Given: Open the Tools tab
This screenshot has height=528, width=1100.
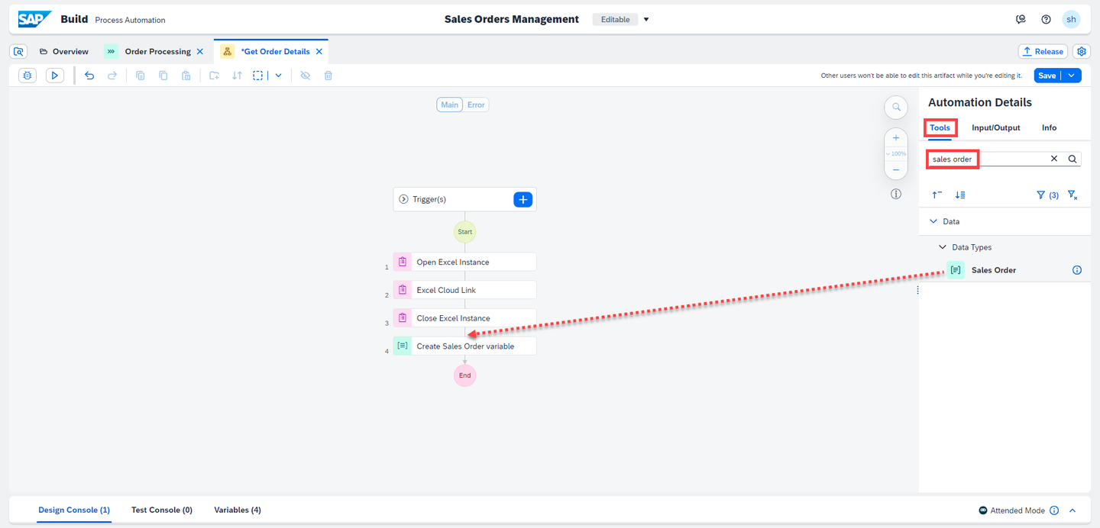Looking at the screenshot, I should tap(940, 127).
